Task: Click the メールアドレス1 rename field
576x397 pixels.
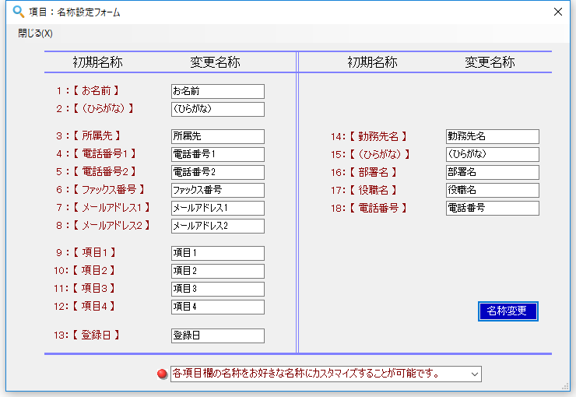Action: click(217, 208)
